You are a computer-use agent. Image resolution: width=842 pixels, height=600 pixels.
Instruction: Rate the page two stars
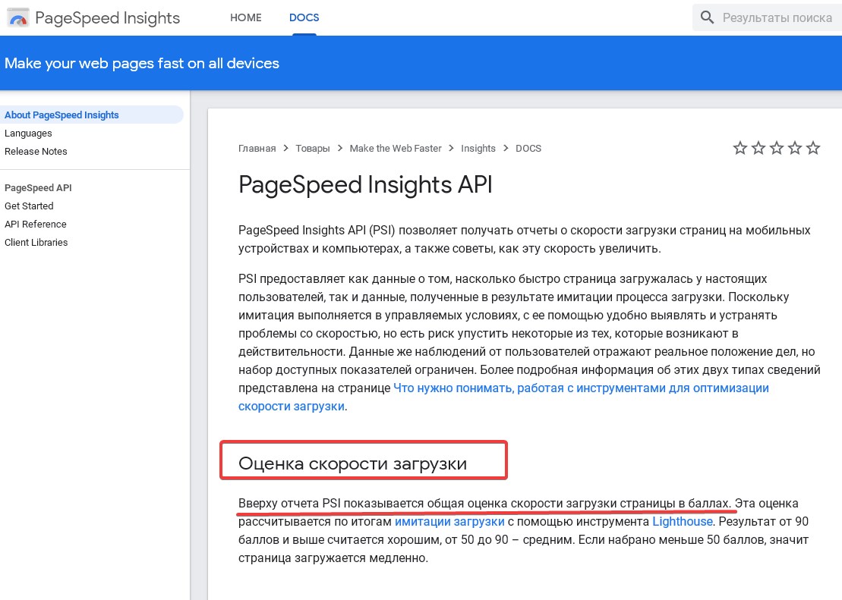pos(758,149)
